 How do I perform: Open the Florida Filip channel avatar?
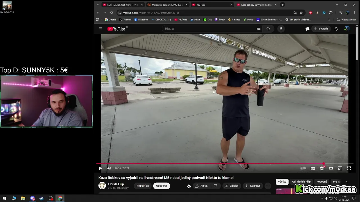(x=102, y=185)
